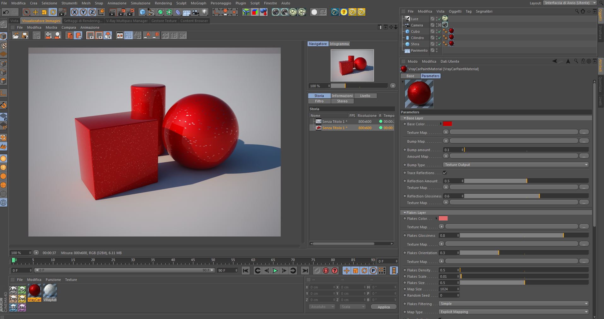Click the light bulb Light object icon

tap(205, 12)
